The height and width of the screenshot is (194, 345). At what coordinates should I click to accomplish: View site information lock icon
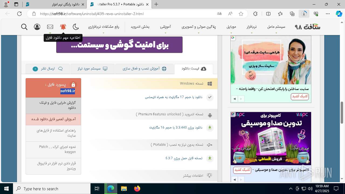(34, 14)
